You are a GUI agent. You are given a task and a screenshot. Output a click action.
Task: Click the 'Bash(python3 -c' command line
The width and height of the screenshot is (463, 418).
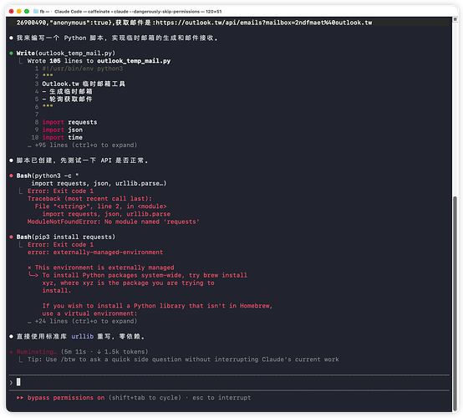[x=48, y=176]
